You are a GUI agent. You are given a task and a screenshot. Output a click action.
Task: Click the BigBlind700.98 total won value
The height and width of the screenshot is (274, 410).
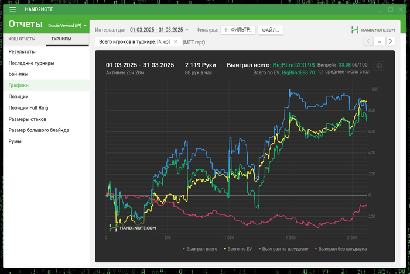(x=293, y=65)
